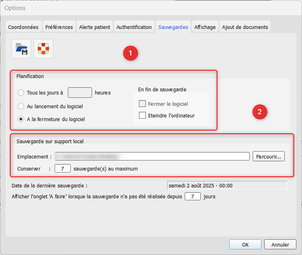302x255 pixels.
Task: Click the daily backup hours field
Action: (x=80, y=93)
